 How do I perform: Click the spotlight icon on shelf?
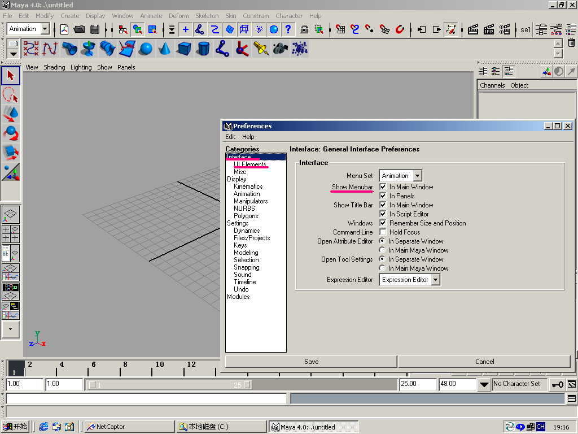click(261, 49)
